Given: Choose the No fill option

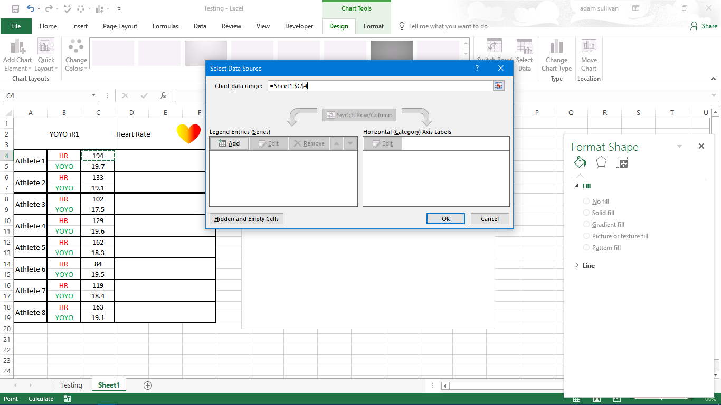Looking at the screenshot, I should (x=586, y=201).
